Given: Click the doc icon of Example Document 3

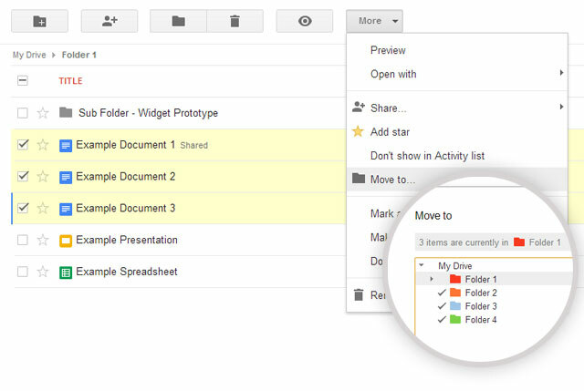Looking at the screenshot, I should (x=66, y=209).
